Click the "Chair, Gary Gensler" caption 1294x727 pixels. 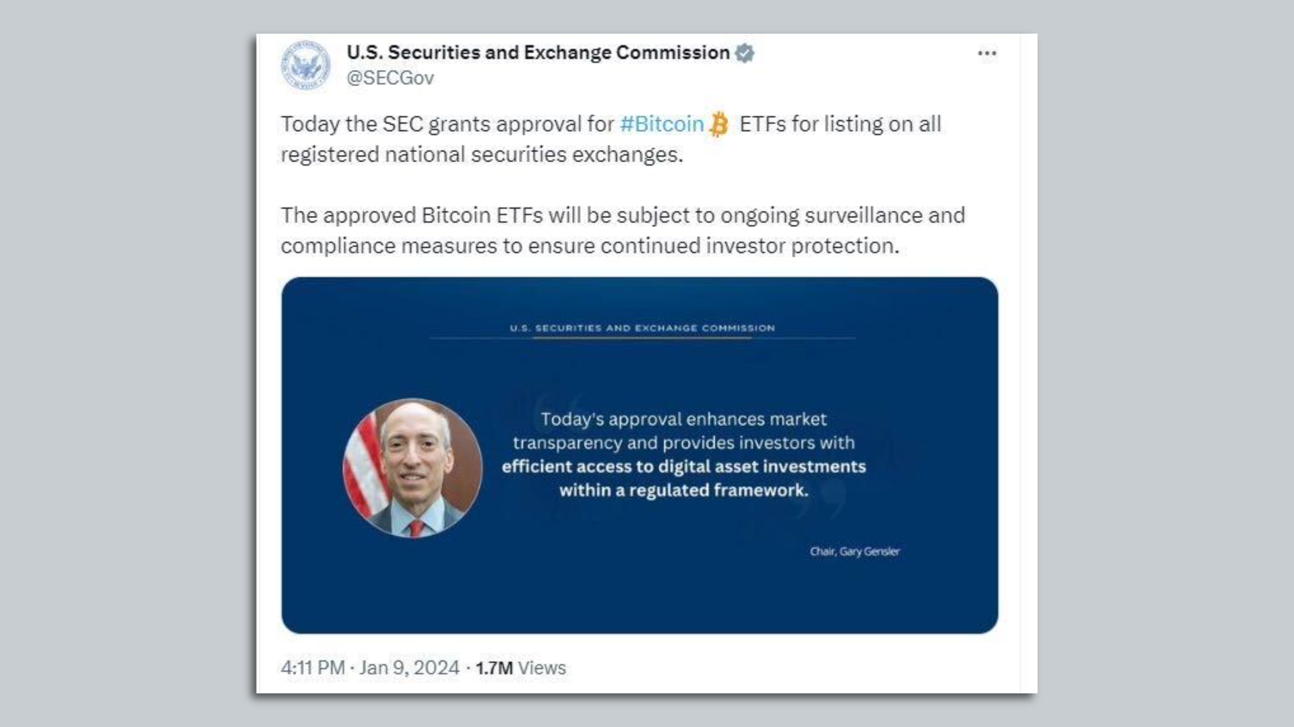(855, 551)
